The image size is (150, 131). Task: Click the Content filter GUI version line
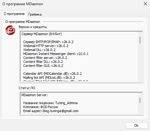(x=43, y=66)
